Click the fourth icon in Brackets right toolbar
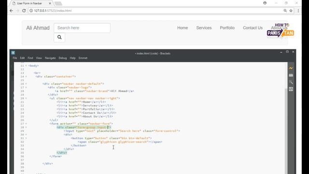 point(291,89)
